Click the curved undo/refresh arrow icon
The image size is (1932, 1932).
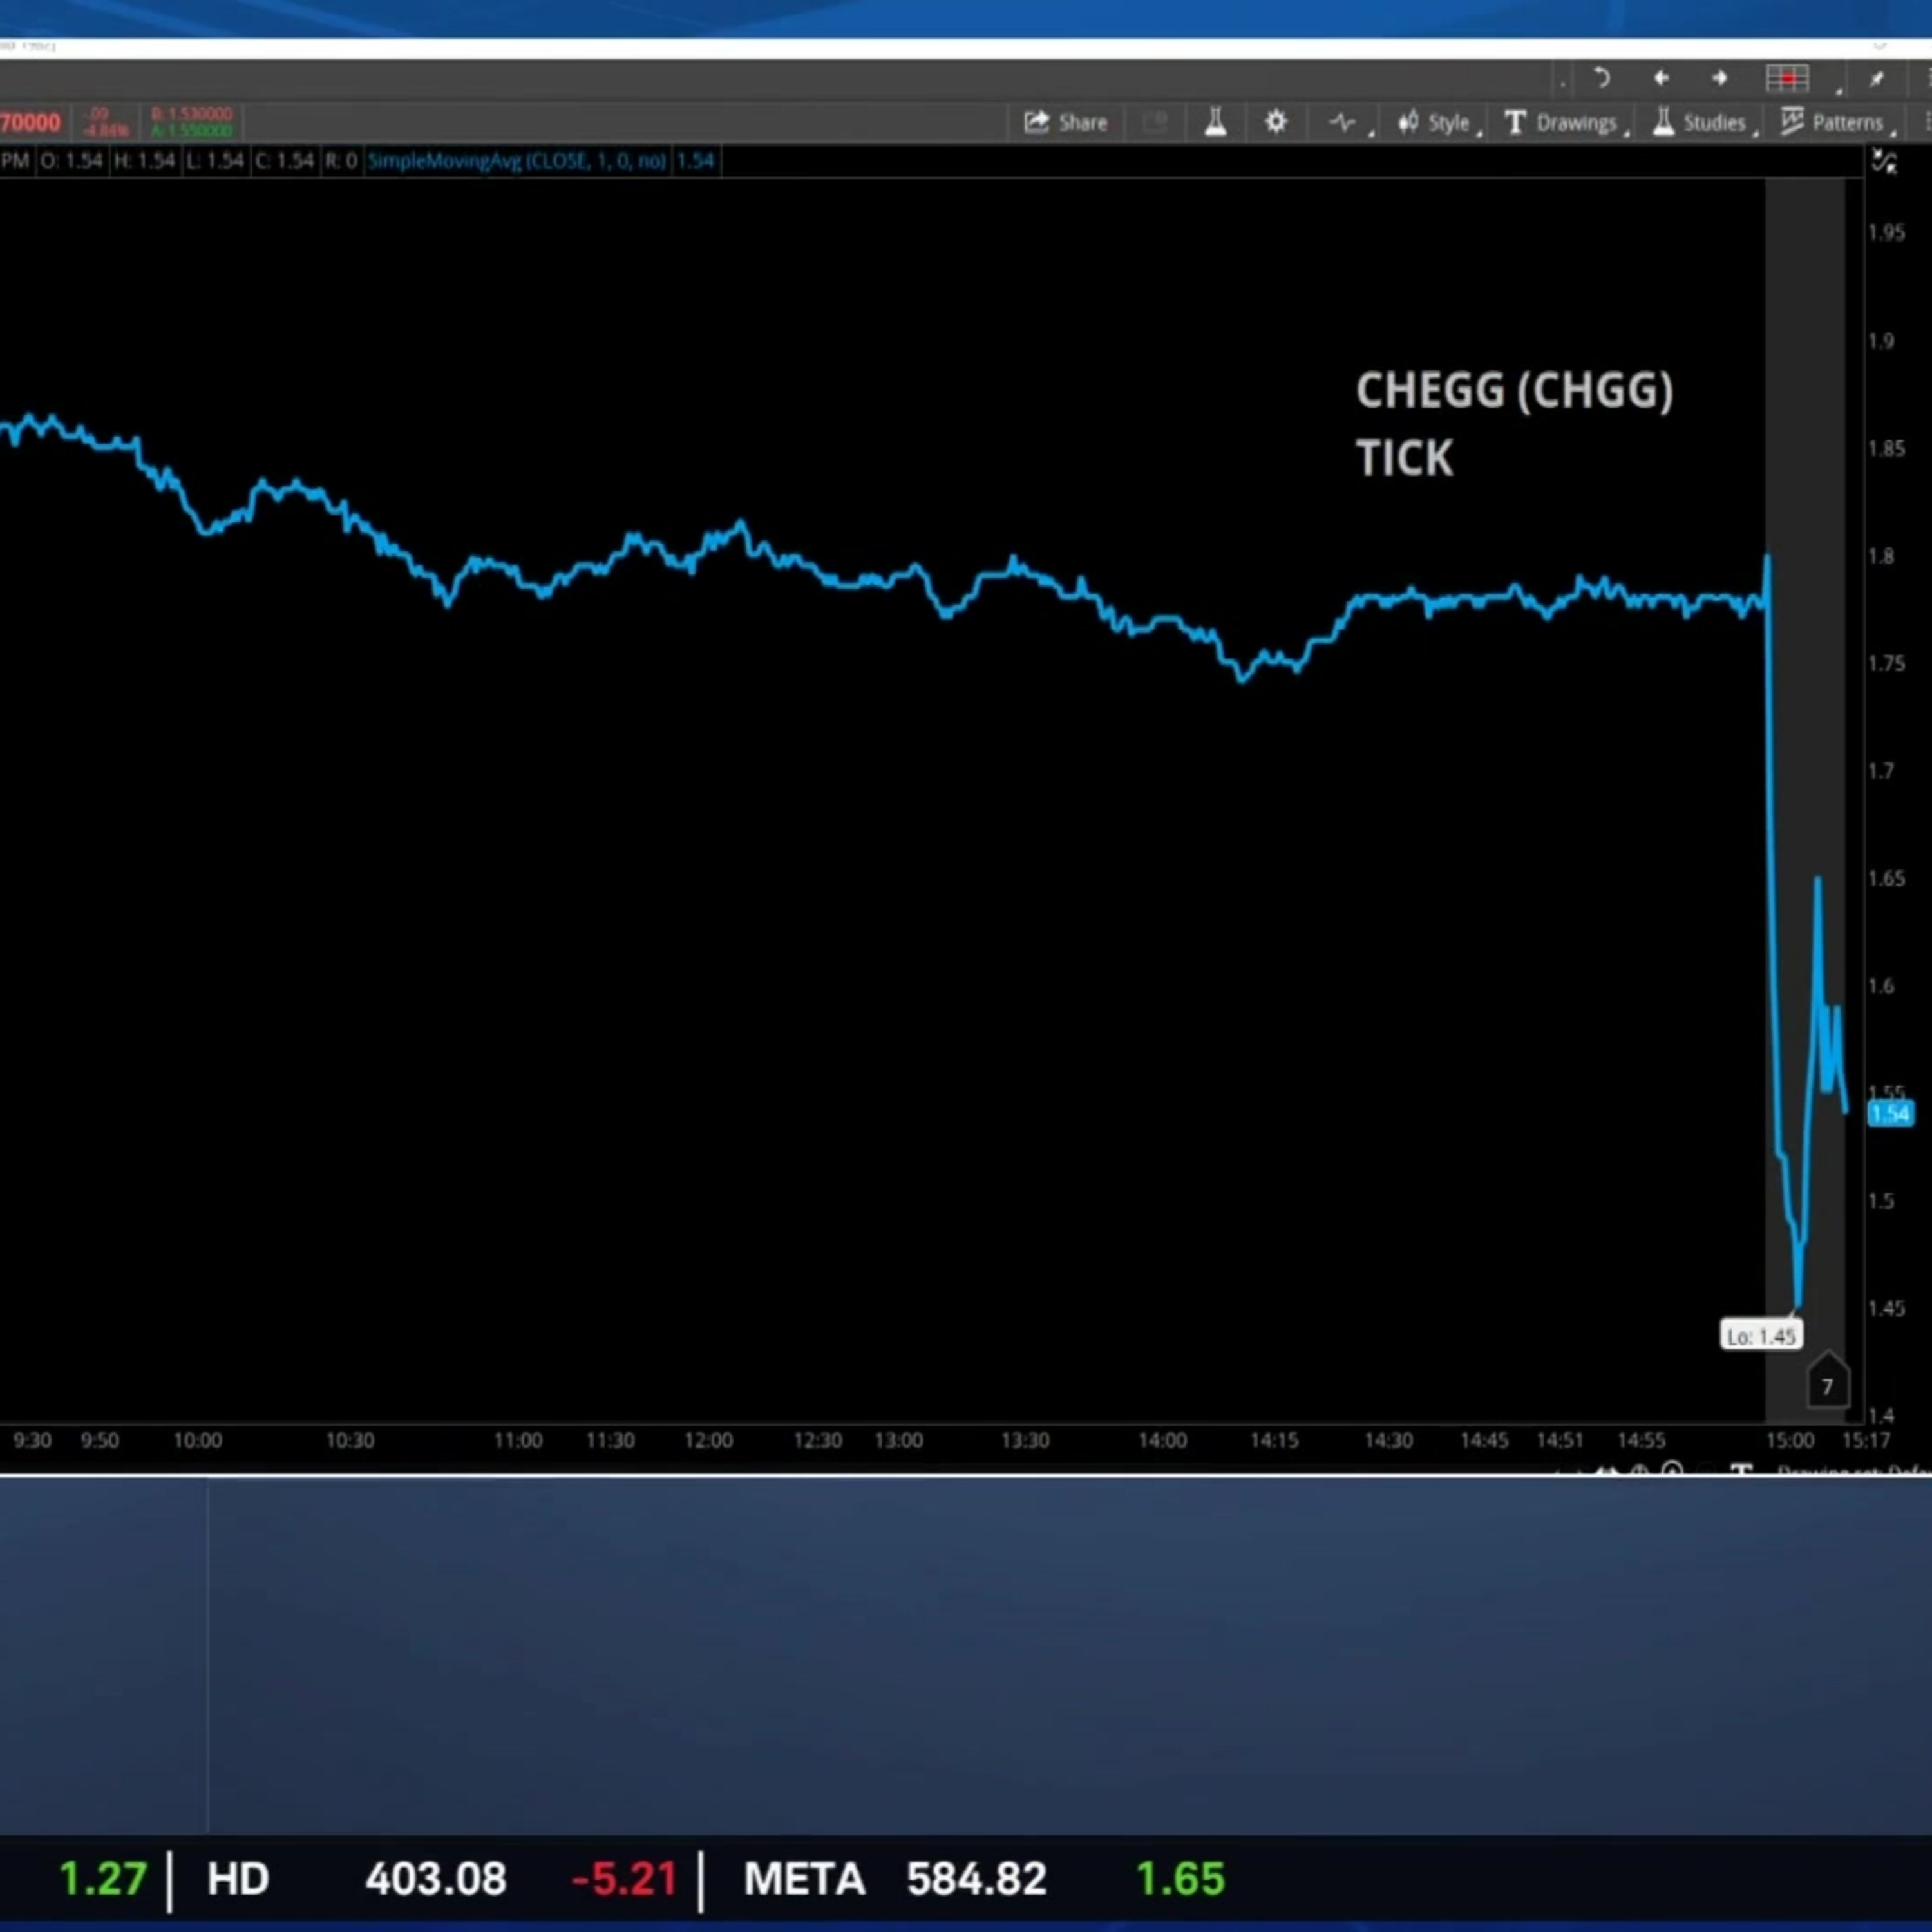pos(1601,78)
